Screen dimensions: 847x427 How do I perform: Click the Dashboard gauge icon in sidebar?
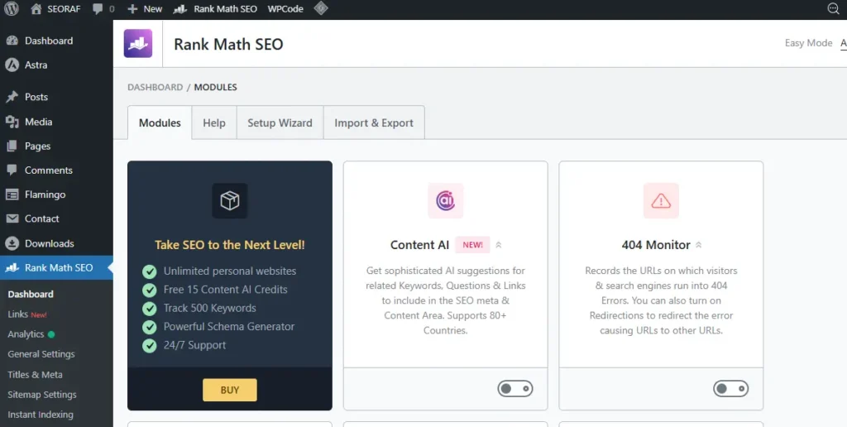pos(12,41)
